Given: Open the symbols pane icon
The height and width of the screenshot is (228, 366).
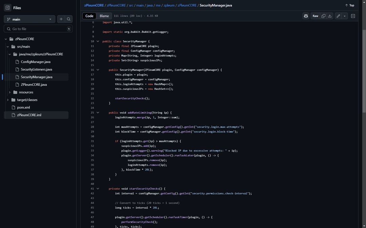Looking at the screenshot, I should [353, 16].
